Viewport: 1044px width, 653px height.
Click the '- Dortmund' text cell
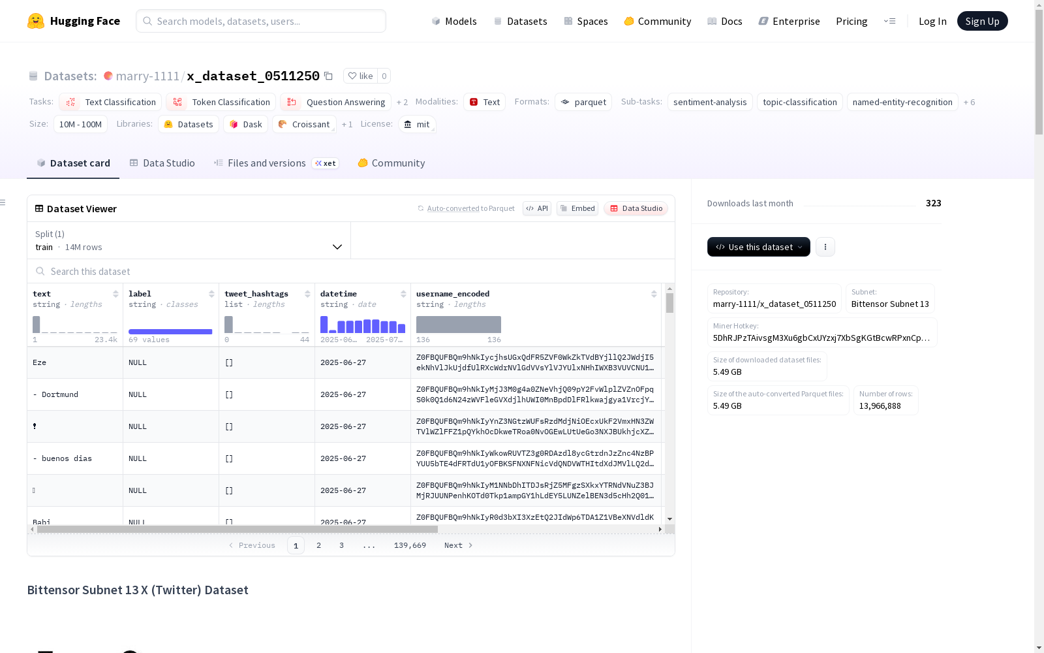pyautogui.click(x=75, y=394)
